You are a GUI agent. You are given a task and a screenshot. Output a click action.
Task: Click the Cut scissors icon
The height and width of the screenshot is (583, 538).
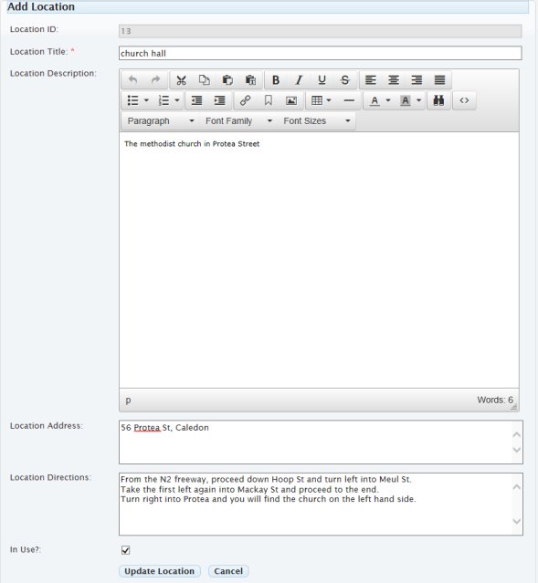[x=182, y=80]
